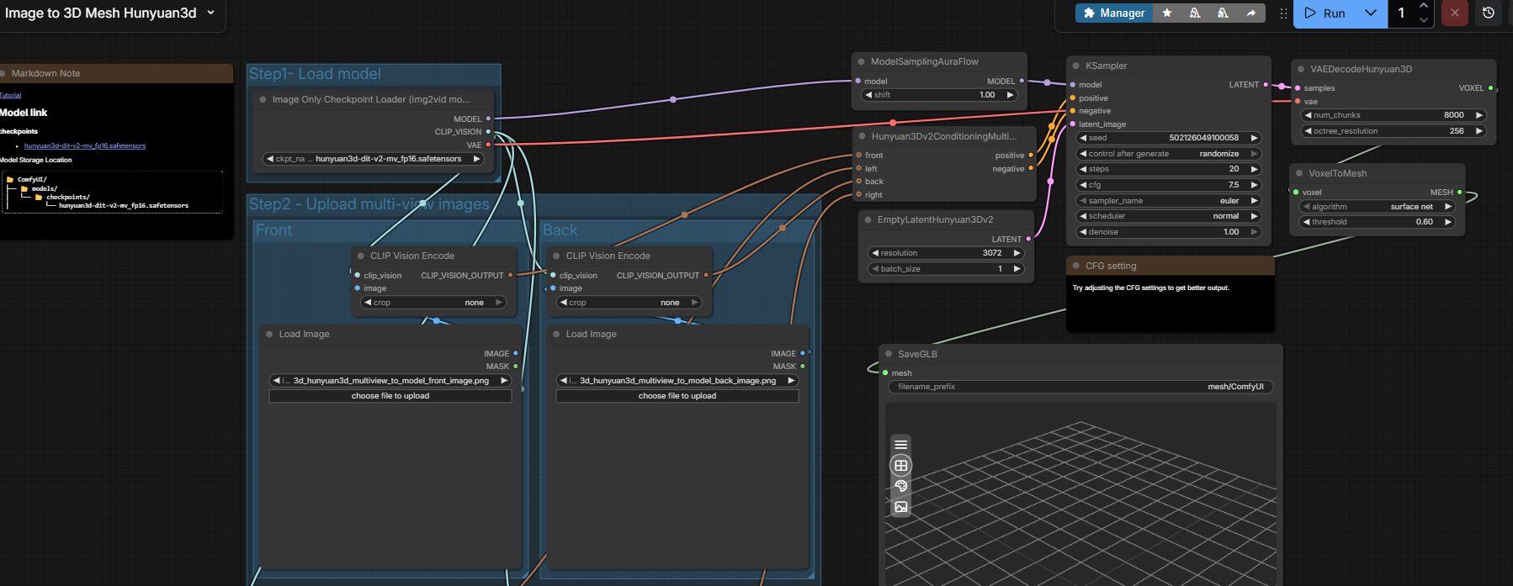Screen dimensions: 1513x586
Task: Collapse the EmptyLatentHunyuan3Dv2 node title dot
Action: (x=868, y=219)
